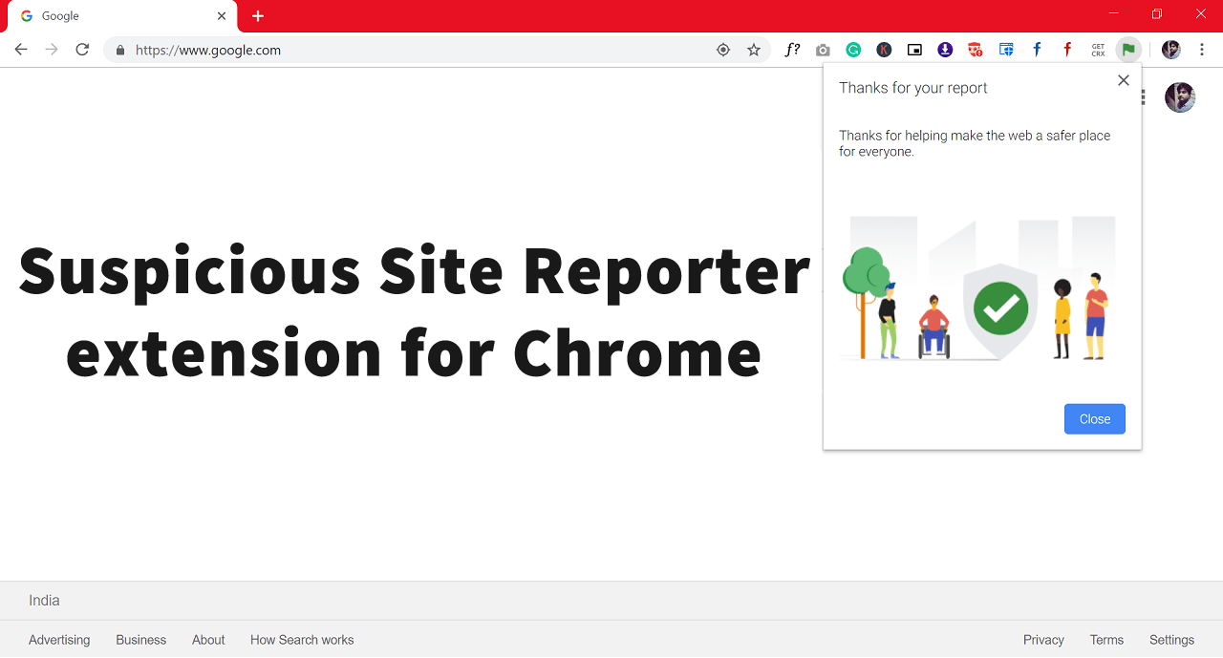Open the Privacy footer link

click(x=1043, y=640)
